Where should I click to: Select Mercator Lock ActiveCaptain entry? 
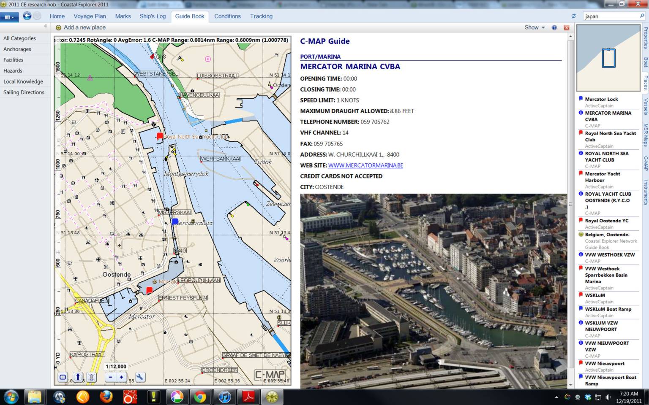608,102
